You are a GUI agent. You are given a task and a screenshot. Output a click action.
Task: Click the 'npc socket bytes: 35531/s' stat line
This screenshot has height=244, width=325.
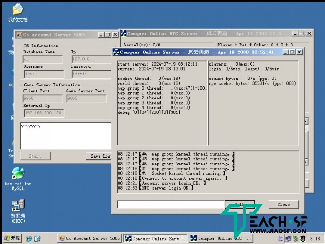(252, 84)
